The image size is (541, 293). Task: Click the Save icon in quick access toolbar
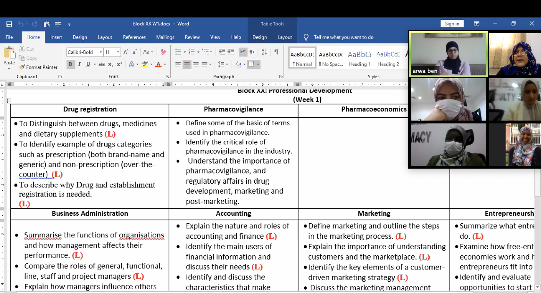[9, 24]
